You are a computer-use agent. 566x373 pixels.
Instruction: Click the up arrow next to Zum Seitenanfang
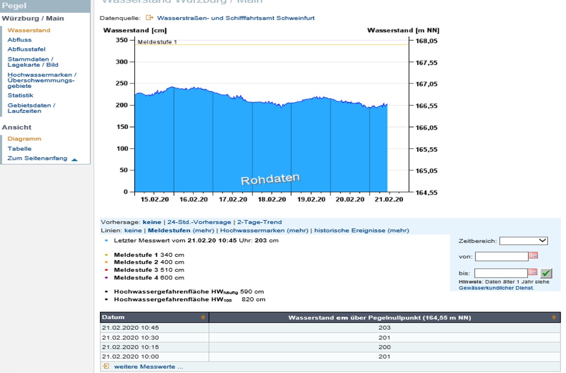[x=74, y=159]
